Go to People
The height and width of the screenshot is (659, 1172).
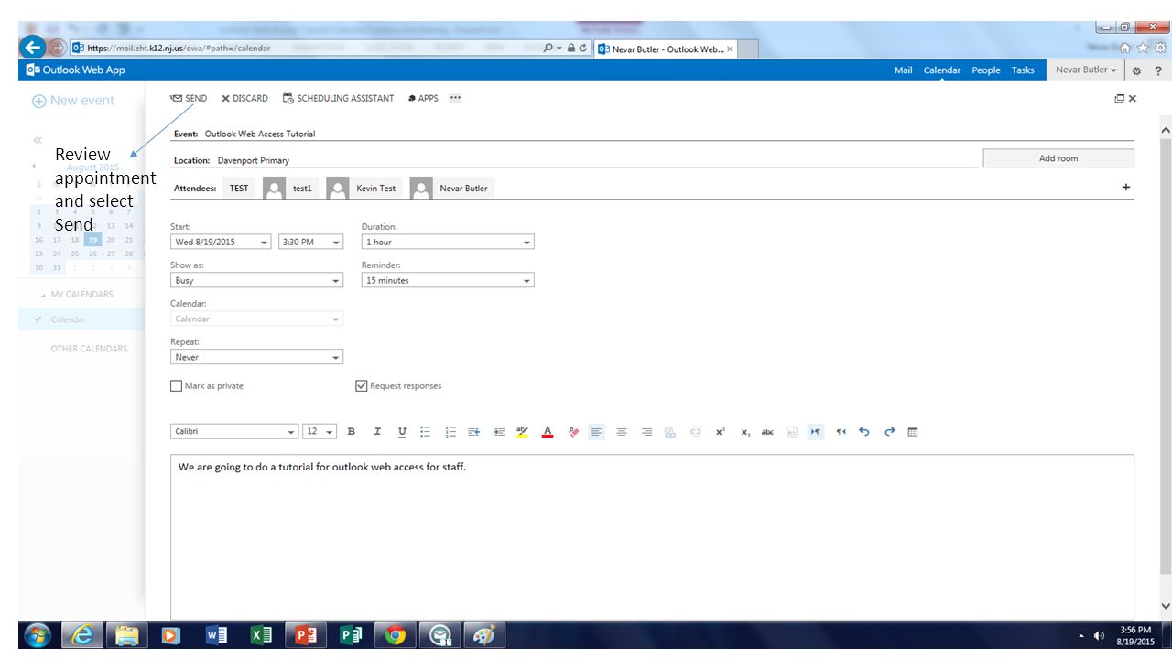(x=986, y=70)
